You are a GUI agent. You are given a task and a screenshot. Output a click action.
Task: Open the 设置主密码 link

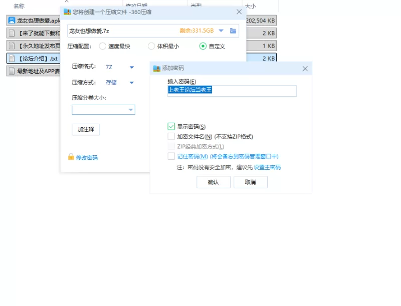267,167
